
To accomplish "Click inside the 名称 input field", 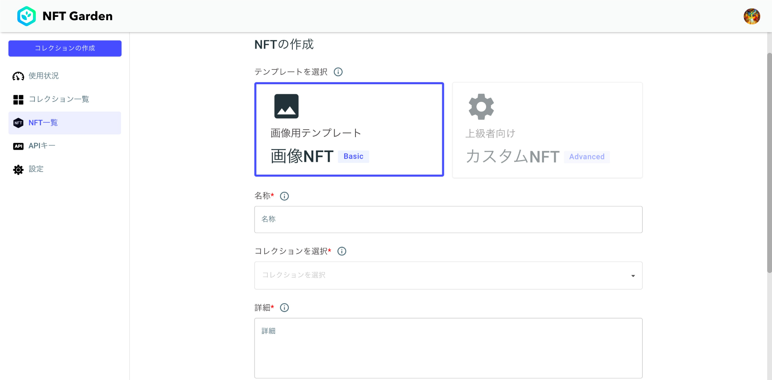I will (x=448, y=219).
